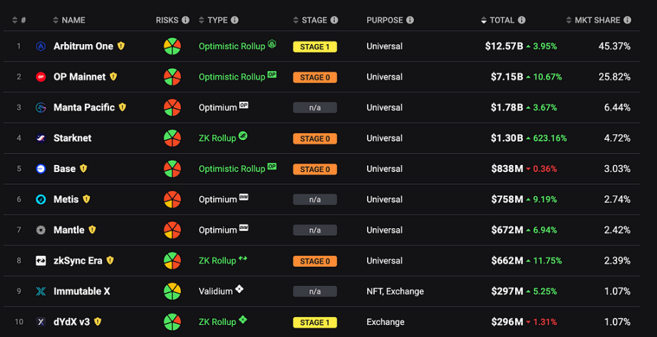This screenshot has height=337, width=657.
Task: Open the zkSync Era project link
Action: pos(78,261)
